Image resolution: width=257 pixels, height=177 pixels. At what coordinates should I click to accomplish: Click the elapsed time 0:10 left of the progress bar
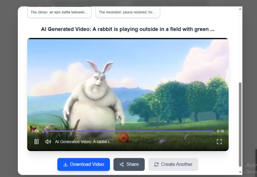point(35,131)
